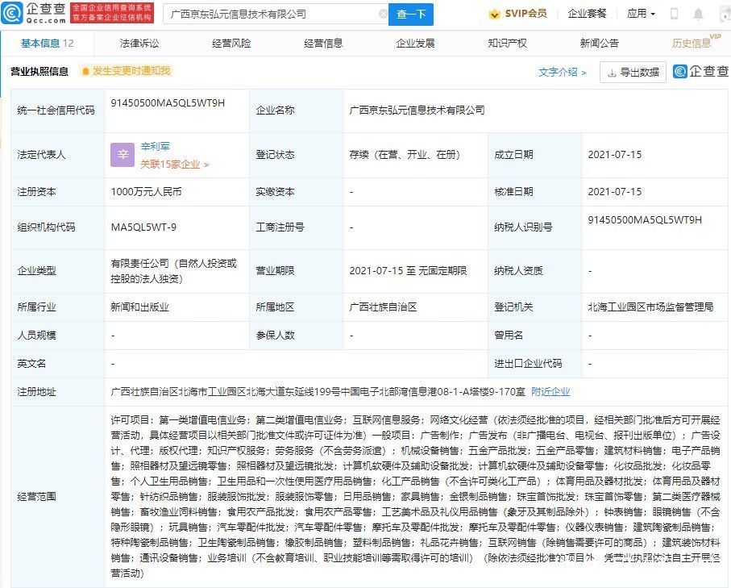Select the 基本信息 tab

click(x=47, y=44)
